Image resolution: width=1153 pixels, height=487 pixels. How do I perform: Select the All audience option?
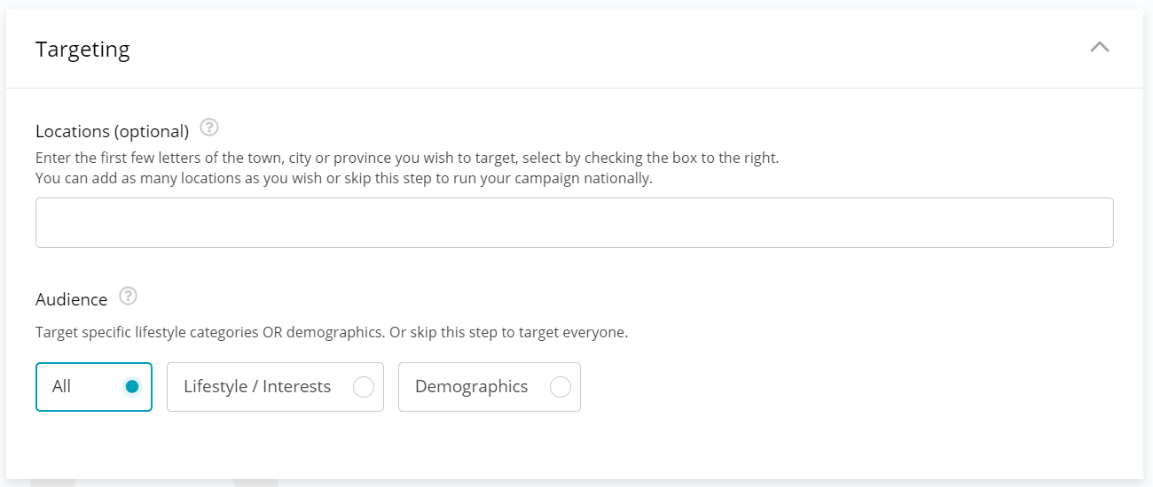pos(94,387)
